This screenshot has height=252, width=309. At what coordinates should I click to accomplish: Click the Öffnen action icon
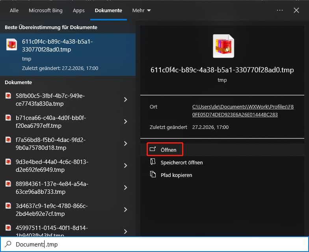point(153,150)
